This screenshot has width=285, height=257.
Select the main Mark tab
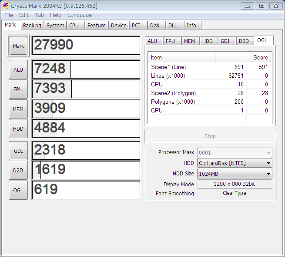point(10,25)
